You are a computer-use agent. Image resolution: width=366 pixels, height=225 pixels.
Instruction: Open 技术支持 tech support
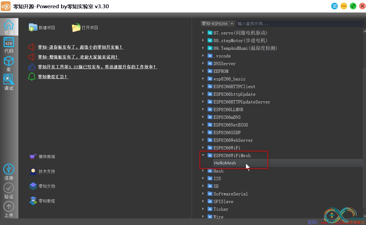[x=47, y=171]
